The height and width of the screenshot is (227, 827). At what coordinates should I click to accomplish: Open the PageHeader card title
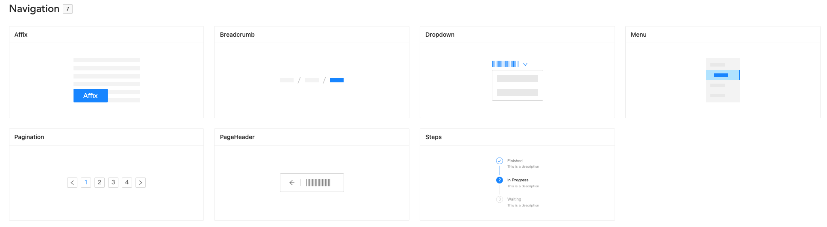coord(237,137)
